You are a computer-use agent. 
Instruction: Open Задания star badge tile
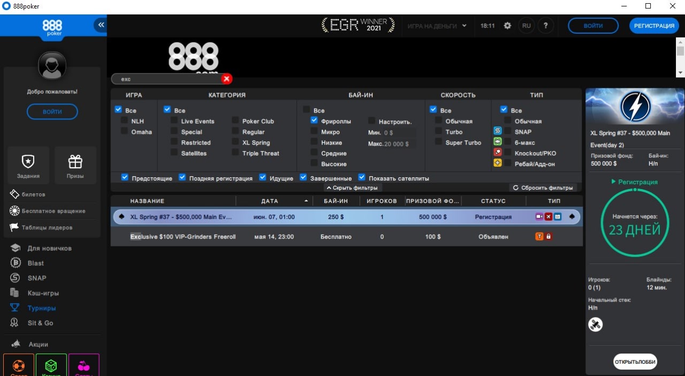pyautogui.click(x=27, y=166)
